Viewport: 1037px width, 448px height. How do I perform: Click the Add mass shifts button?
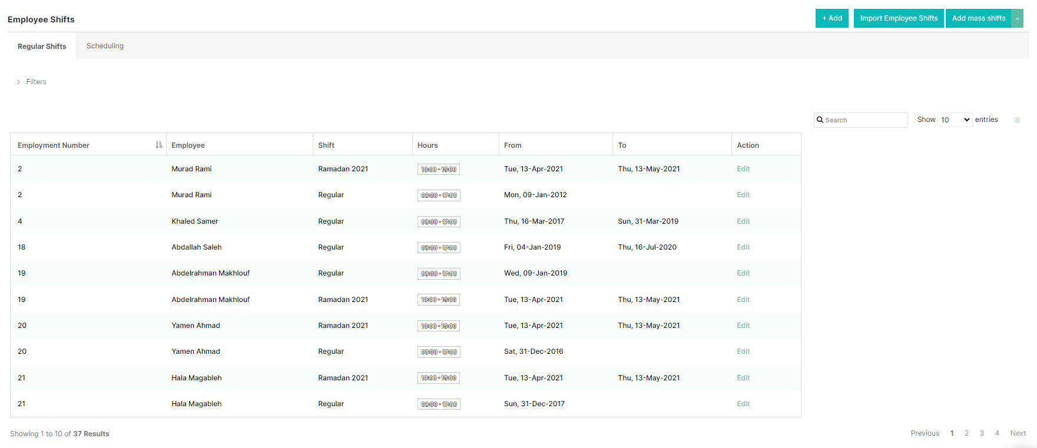(x=979, y=18)
